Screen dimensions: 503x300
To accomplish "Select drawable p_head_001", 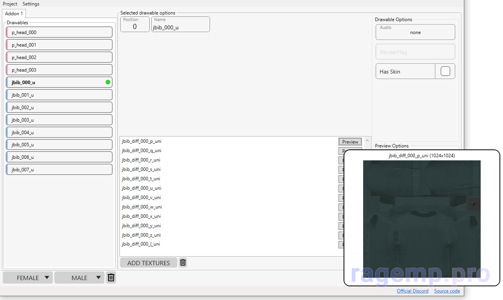I will click(59, 45).
